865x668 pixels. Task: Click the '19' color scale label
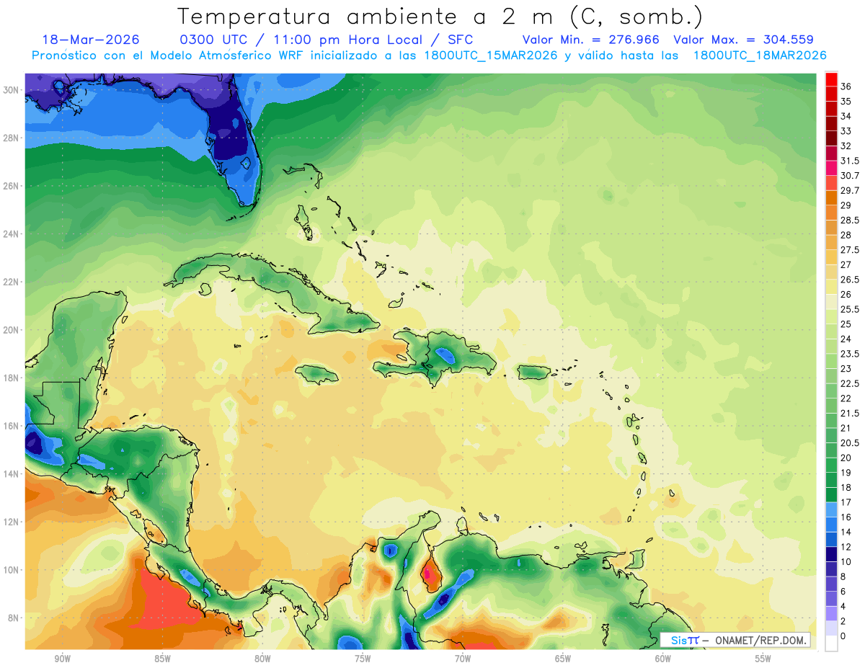pyautogui.click(x=846, y=473)
